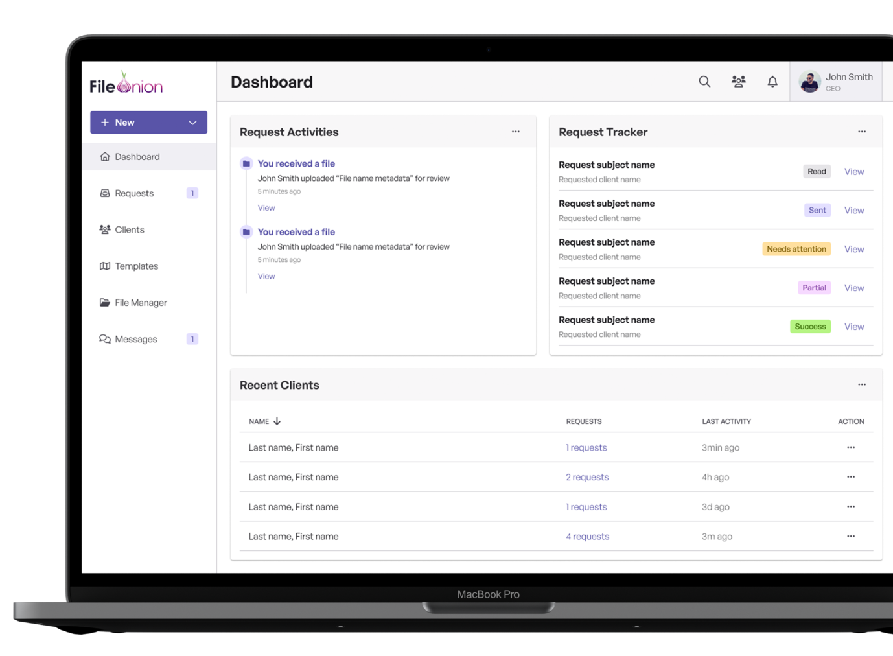Click the New button label
This screenshot has height=656, width=893.
[x=124, y=123]
